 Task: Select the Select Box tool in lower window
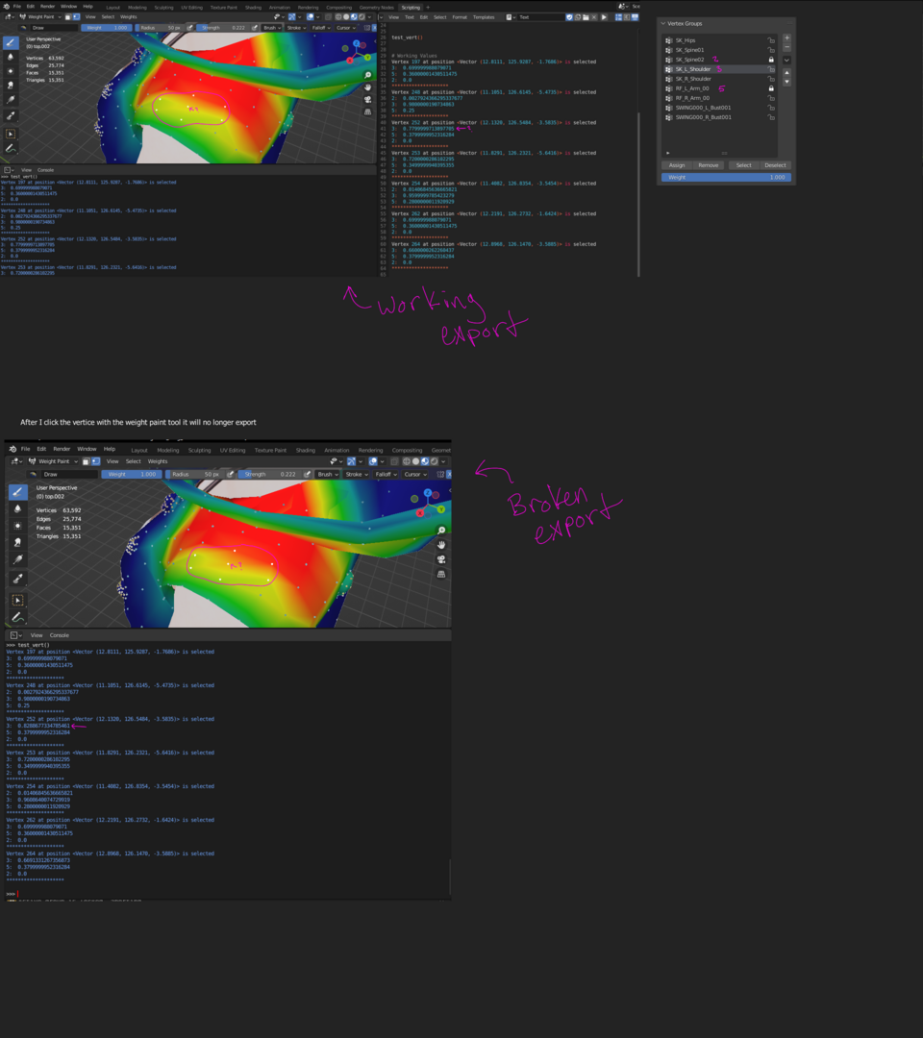18,600
